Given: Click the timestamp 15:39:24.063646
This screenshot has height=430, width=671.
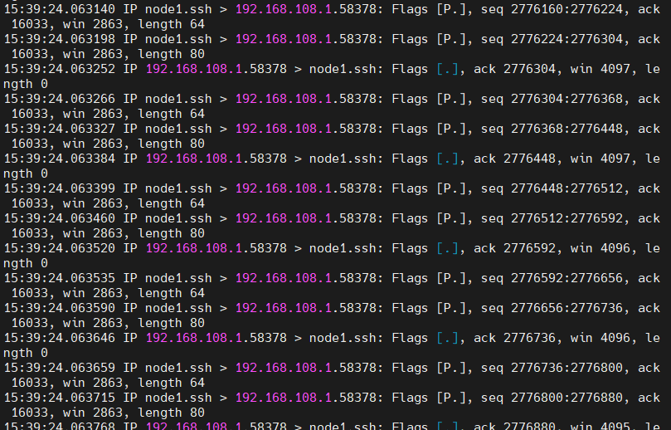Looking at the screenshot, I should pyautogui.click(x=60, y=338).
